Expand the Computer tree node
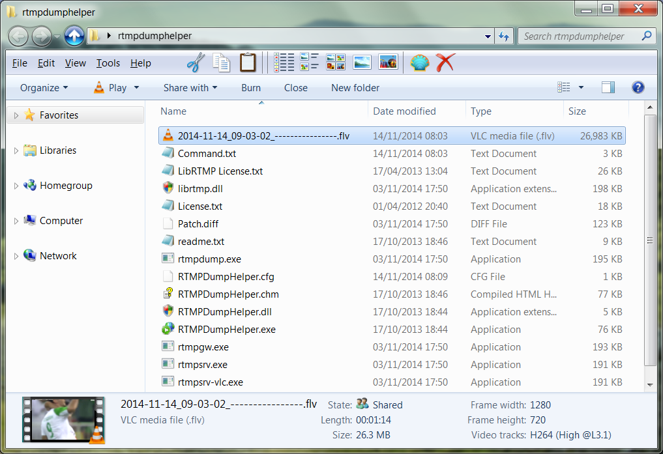The image size is (663, 454). (x=16, y=221)
